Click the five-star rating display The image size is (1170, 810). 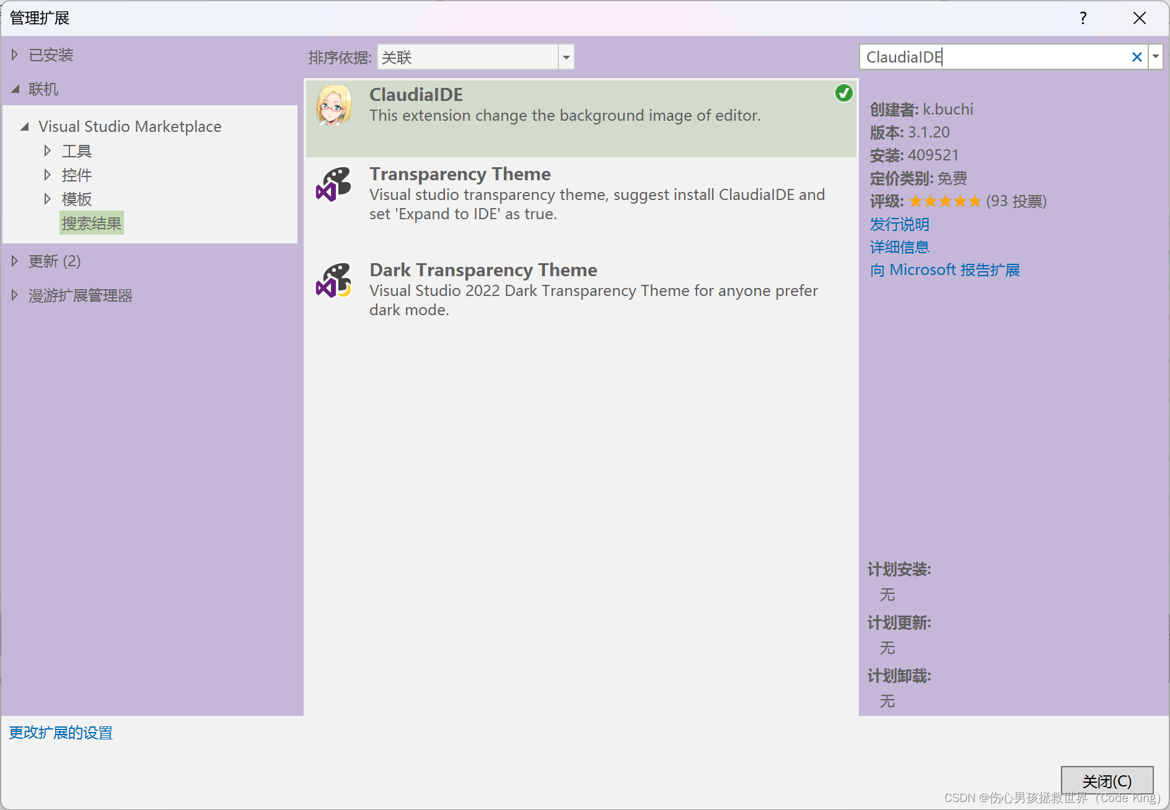pyautogui.click(x=945, y=201)
